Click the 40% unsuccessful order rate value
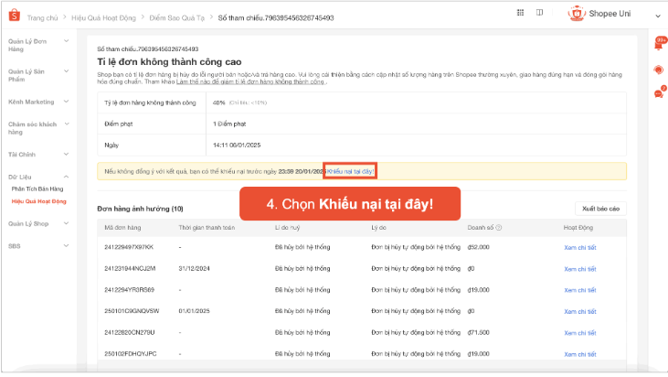 tap(219, 102)
